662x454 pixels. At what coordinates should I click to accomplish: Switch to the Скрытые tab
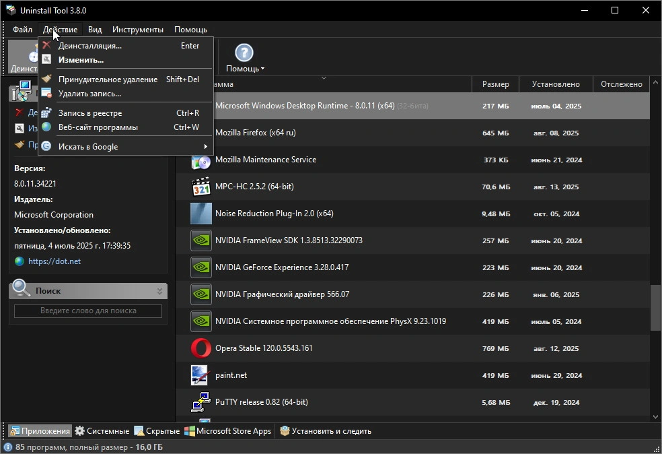coord(157,430)
